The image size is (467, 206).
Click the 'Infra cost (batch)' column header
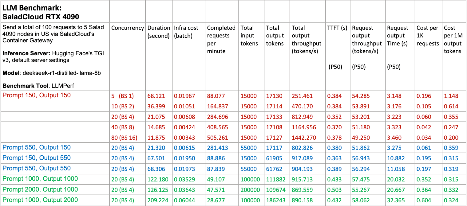(x=186, y=32)
